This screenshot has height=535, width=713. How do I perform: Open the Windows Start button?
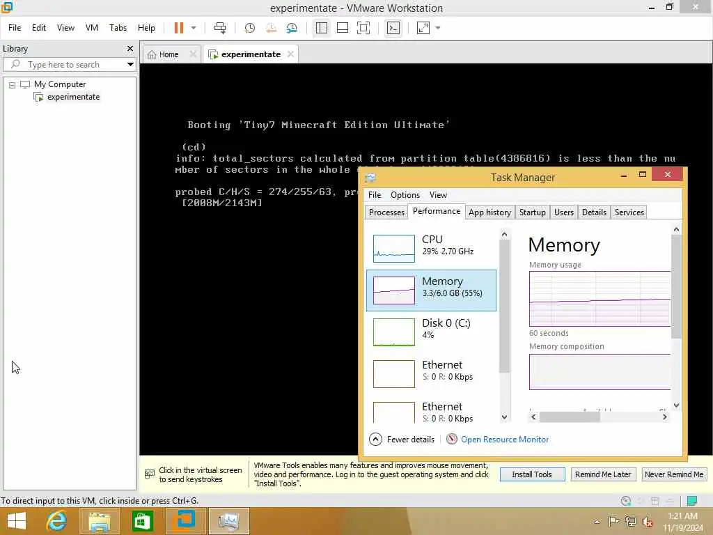(x=17, y=521)
